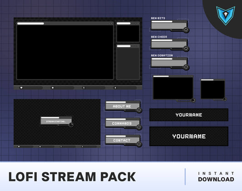Click the label pill beside the dollar icon
The height and width of the screenshot is (191, 242).
click(x=95, y=88)
